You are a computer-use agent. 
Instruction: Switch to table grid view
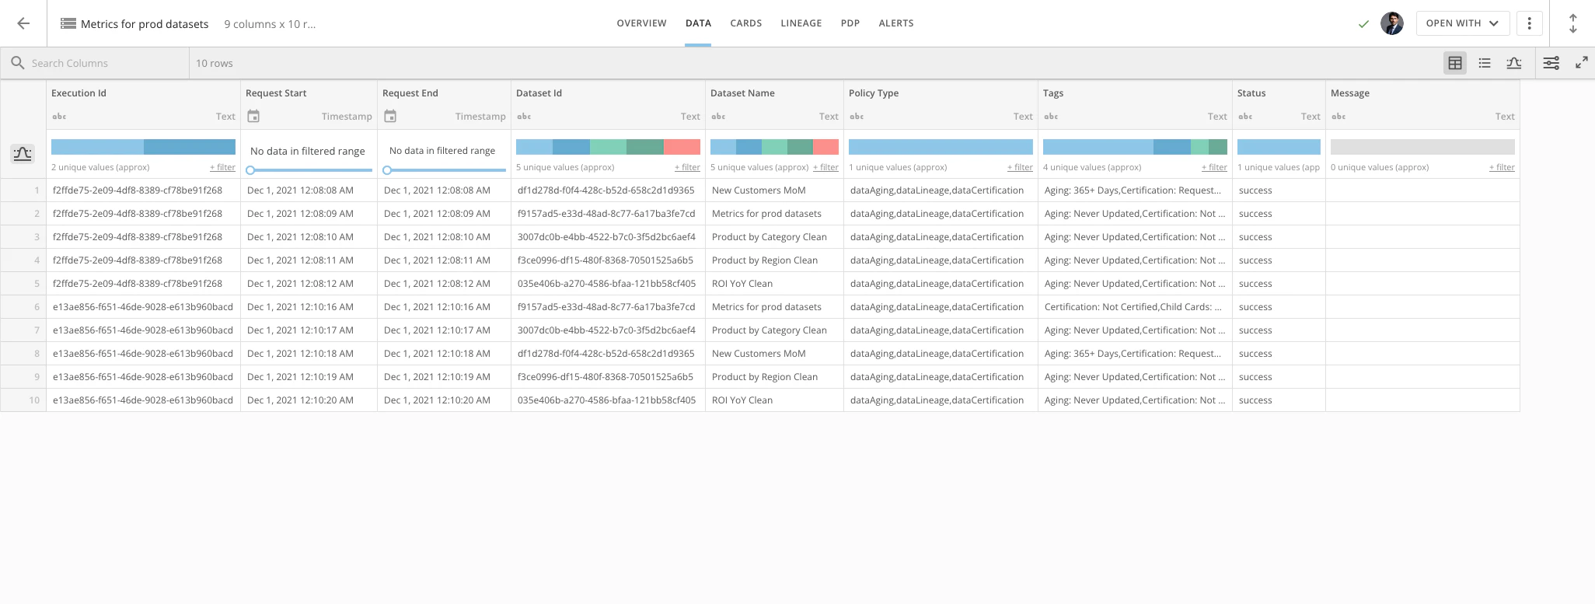[x=1455, y=63]
